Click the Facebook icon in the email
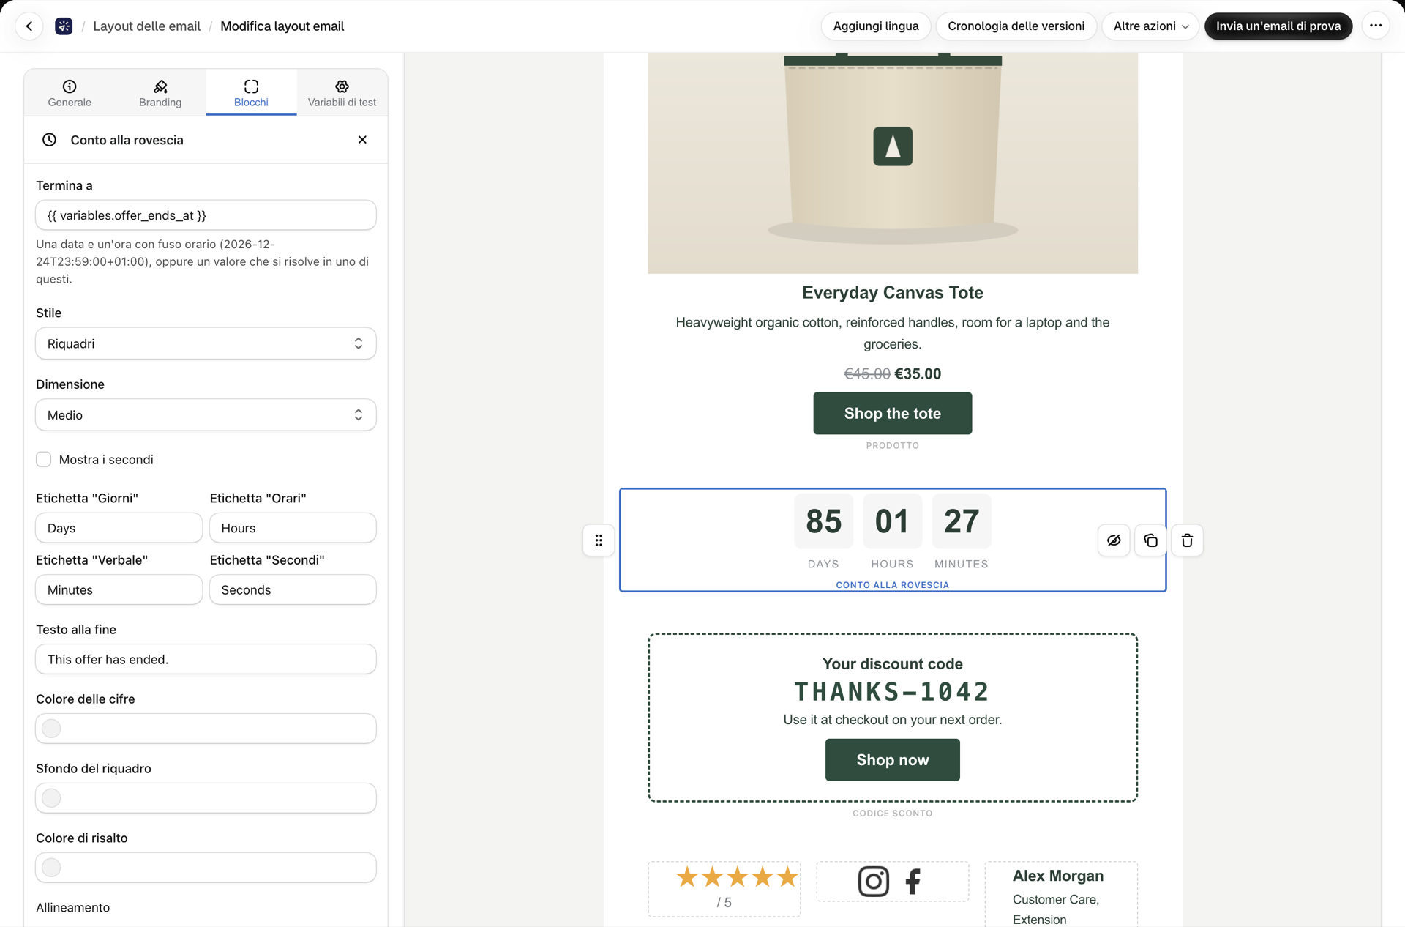This screenshot has width=1405, height=927. click(x=913, y=881)
